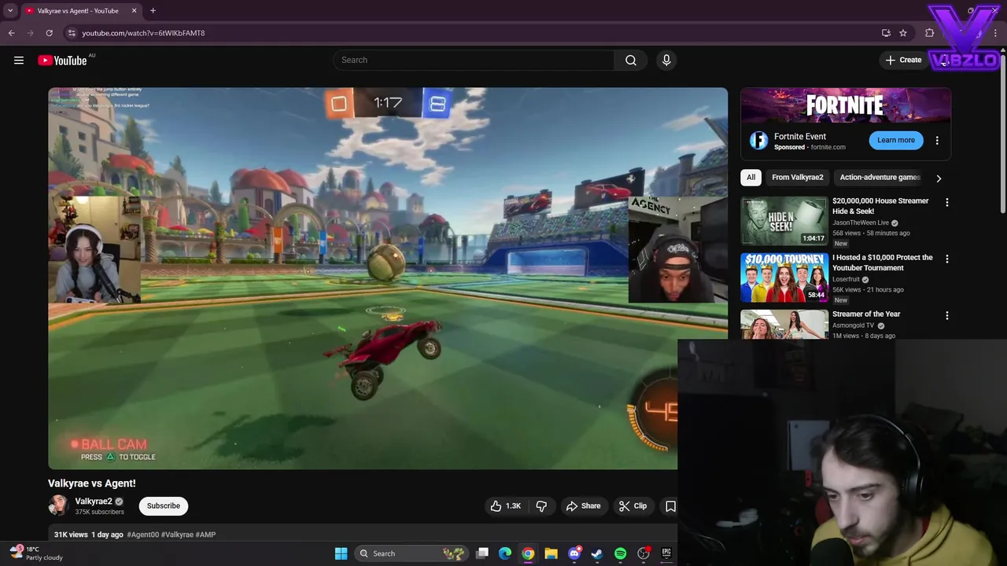Open the Valkyrae2 channel avatar
The height and width of the screenshot is (566, 1007).
(58, 505)
